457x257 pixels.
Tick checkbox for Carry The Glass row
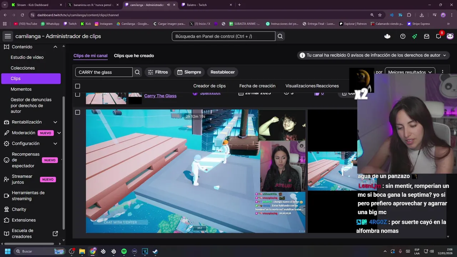click(77, 94)
